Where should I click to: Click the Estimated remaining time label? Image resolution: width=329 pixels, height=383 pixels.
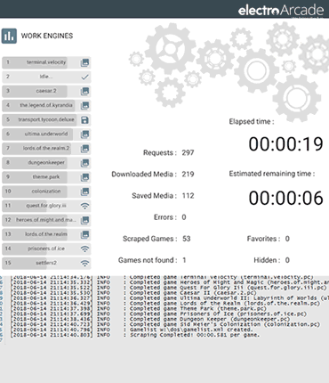[x=272, y=174]
